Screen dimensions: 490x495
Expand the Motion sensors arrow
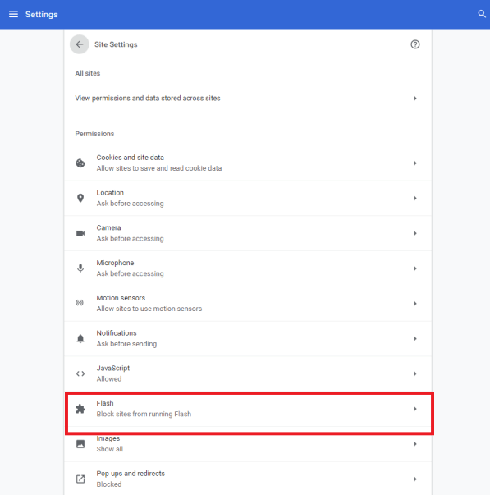[415, 304]
